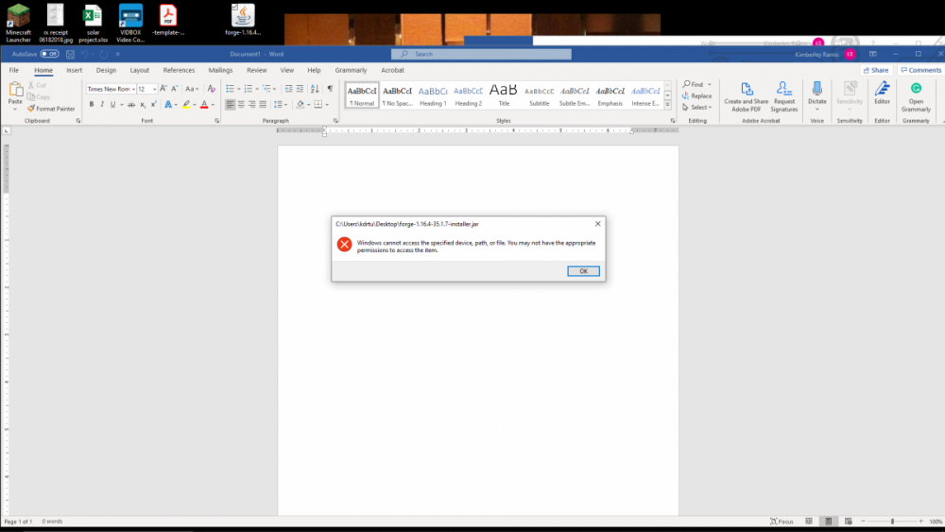Expand the font size dropdown
945x532 pixels.
[154, 89]
